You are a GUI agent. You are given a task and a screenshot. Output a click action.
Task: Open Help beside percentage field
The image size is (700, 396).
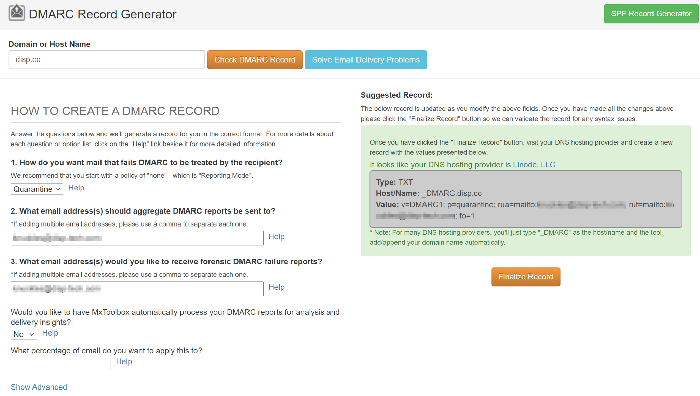[124, 362]
